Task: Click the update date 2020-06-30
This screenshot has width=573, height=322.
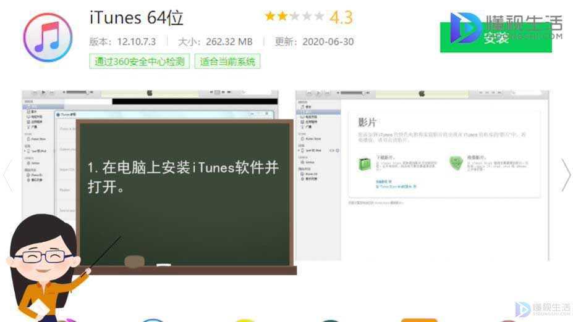Action: tap(328, 41)
